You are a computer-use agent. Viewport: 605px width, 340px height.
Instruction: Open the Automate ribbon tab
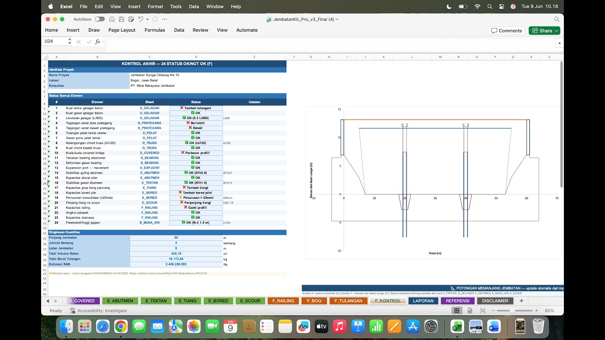click(x=247, y=30)
